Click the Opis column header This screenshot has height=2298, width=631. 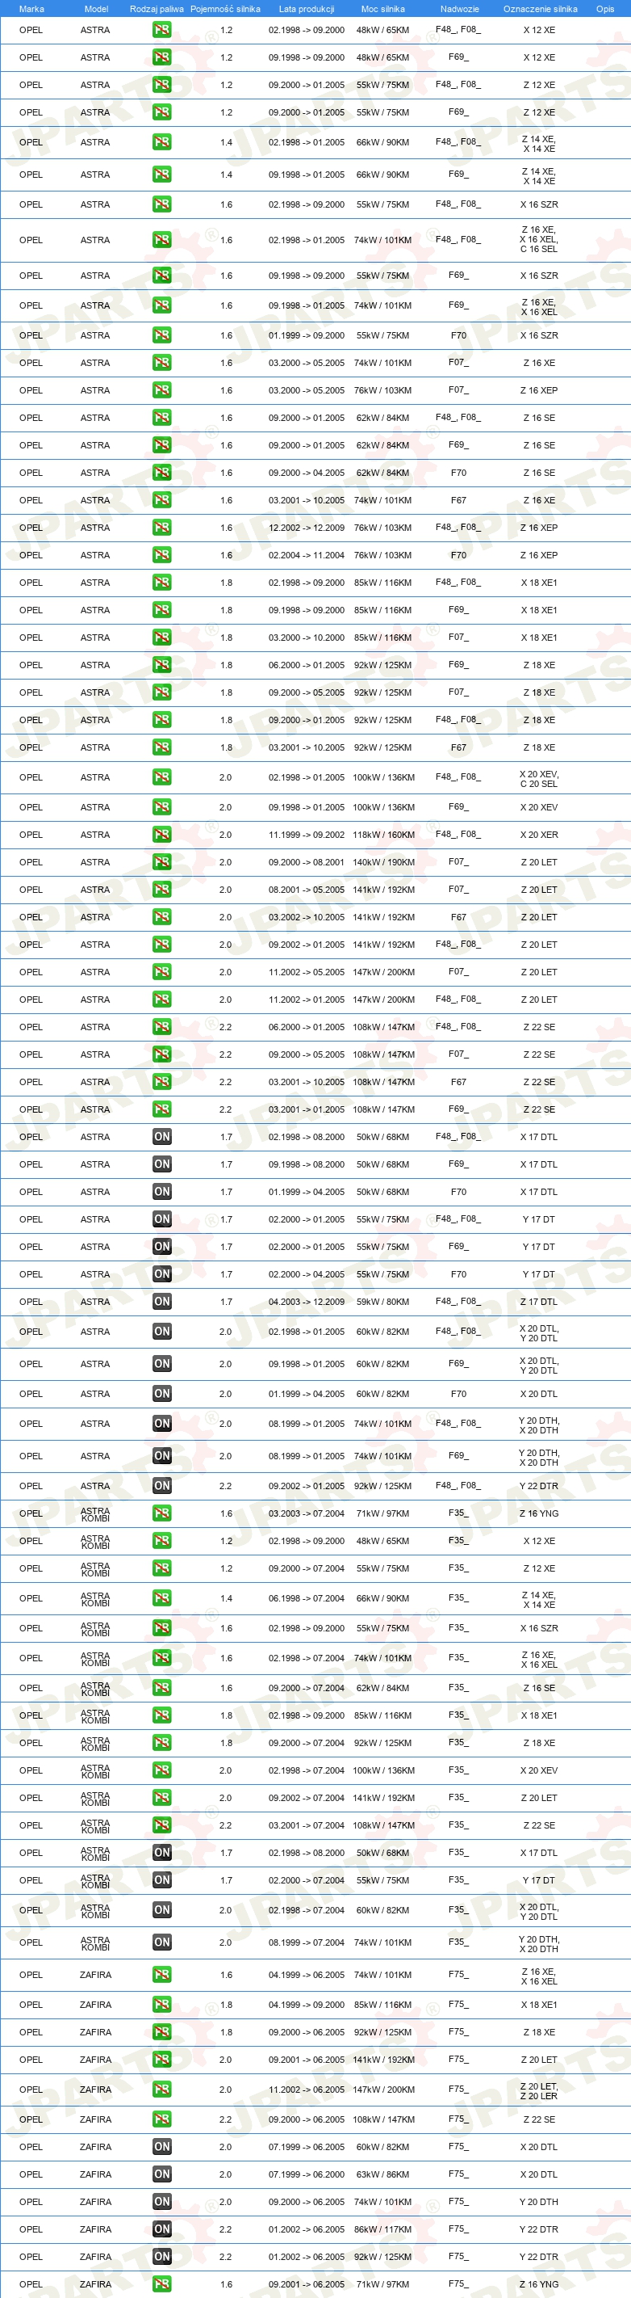(x=605, y=9)
